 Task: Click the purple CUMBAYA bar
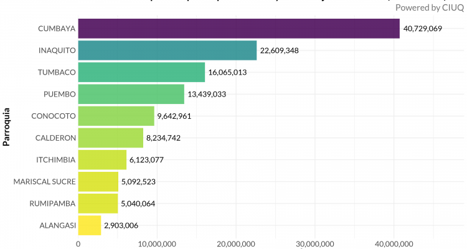click(238, 29)
